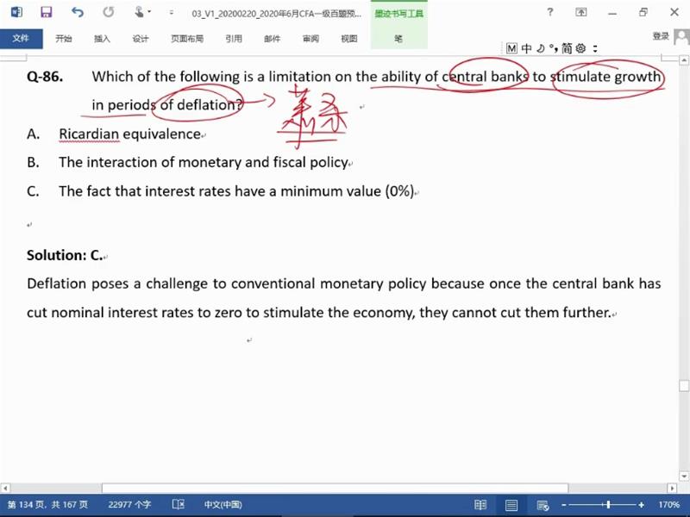Click vertical scrollbar up arrow
This screenshot has width=690, height=517.
point(684,59)
